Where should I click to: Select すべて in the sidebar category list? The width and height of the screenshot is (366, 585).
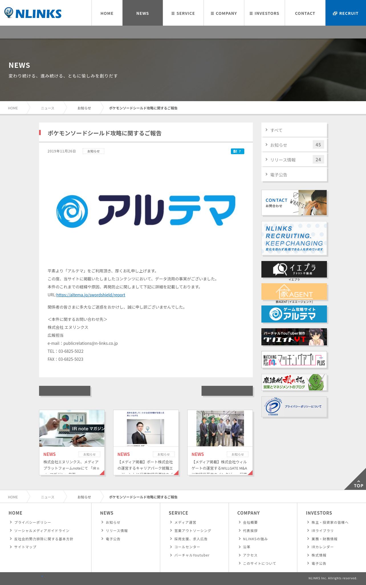pos(294,130)
